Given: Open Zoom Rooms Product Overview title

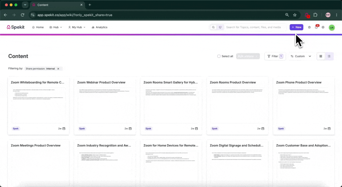Looking at the screenshot, I should pyautogui.click(x=233, y=82).
